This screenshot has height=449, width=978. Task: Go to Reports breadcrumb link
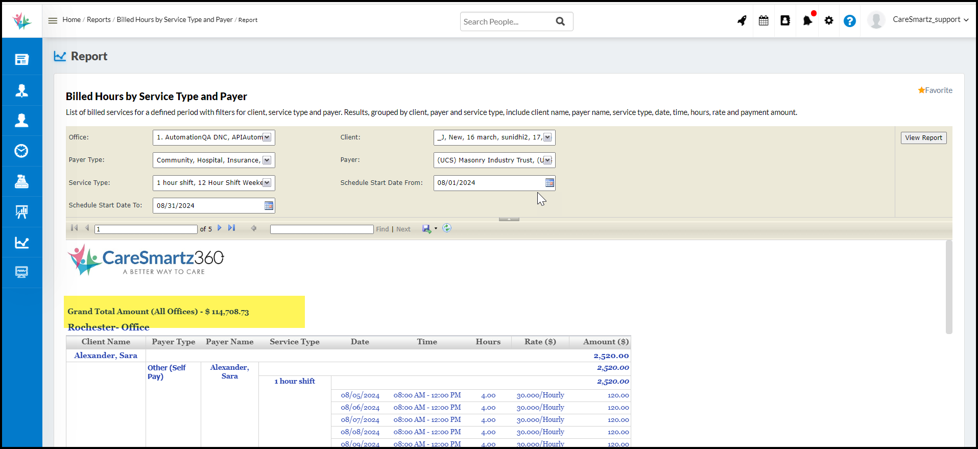point(99,20)
